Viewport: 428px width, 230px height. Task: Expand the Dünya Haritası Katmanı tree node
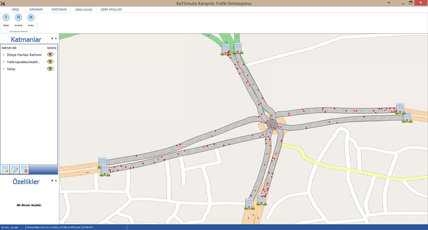(4, 55)
